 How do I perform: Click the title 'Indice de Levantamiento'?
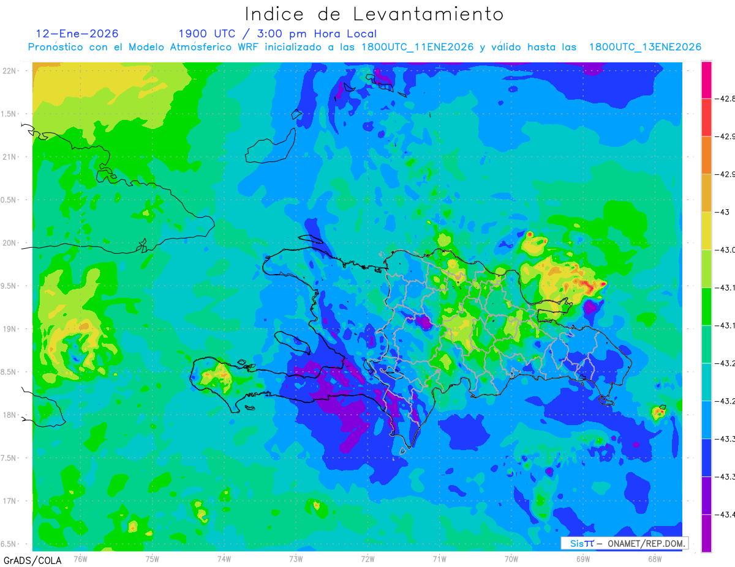click(374, 14)
